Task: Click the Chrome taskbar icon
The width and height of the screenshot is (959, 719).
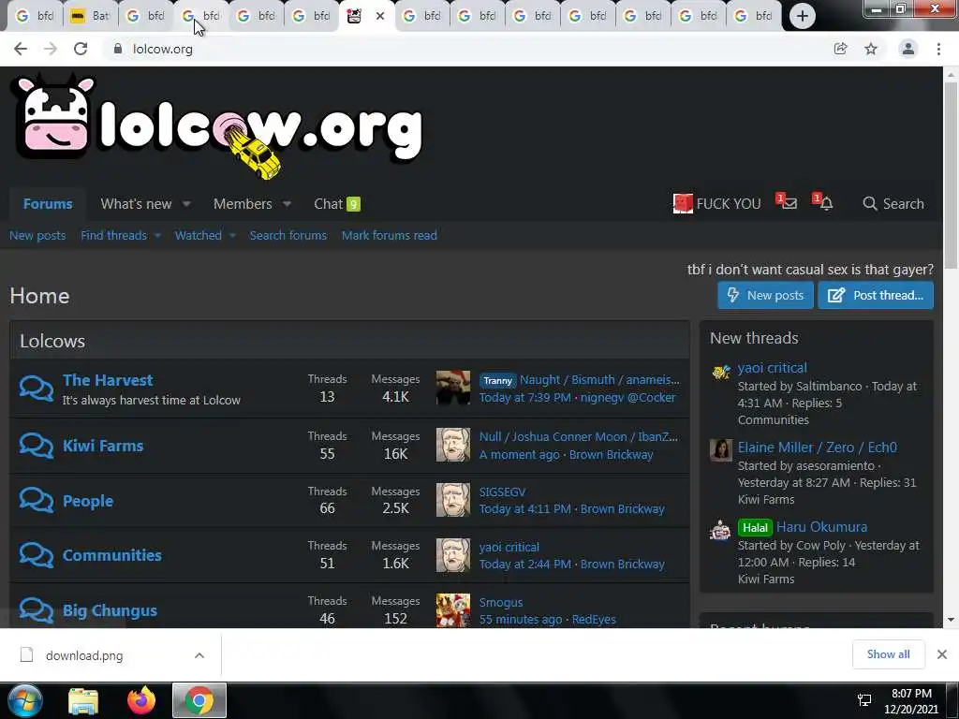Action: [x=199, y=700]
